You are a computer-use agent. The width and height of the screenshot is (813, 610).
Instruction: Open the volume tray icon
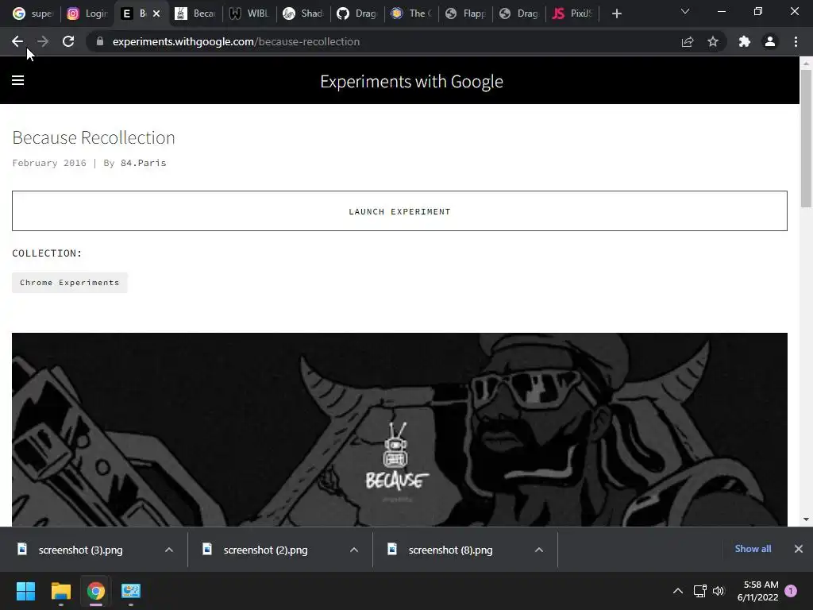(x=718, y=591)
